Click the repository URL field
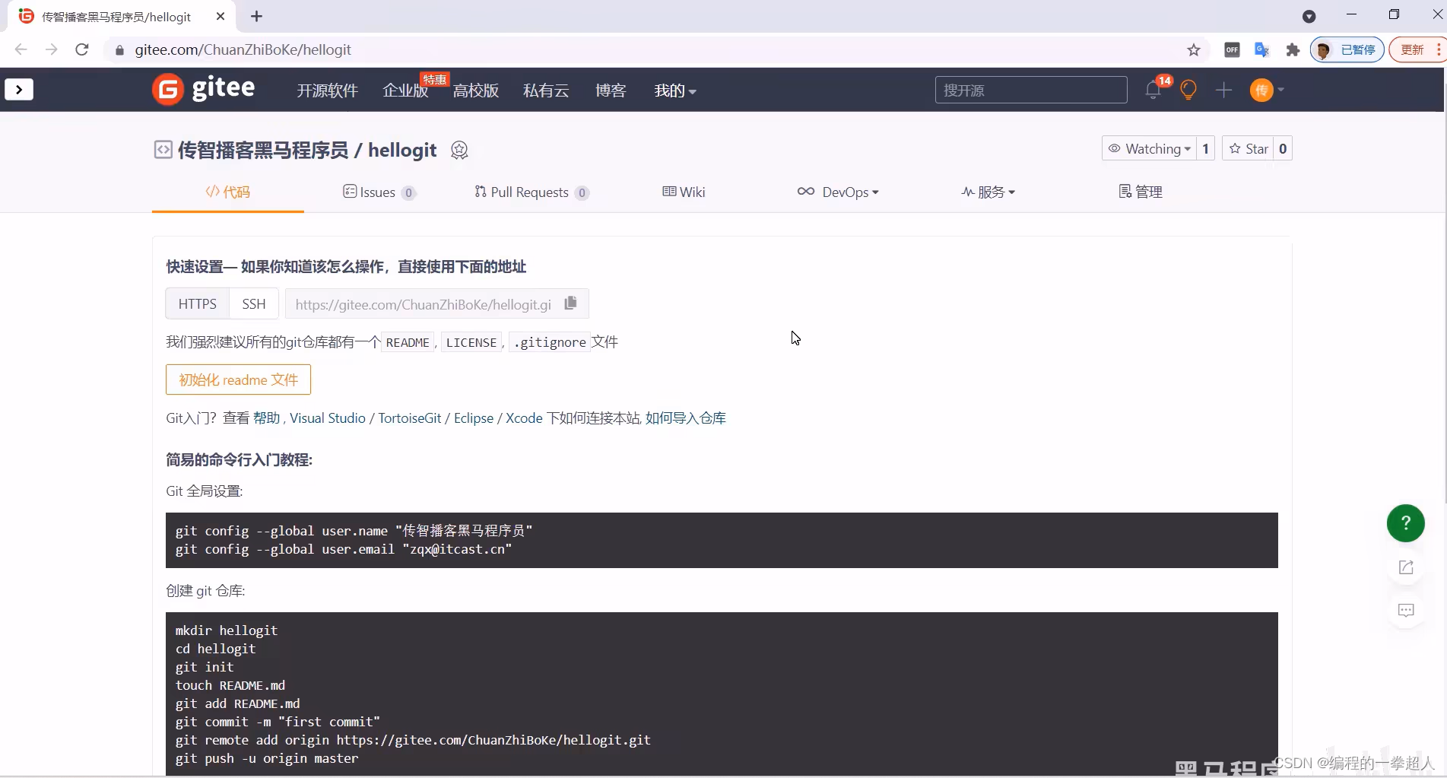The width and height of the screenshot is (1447, 778). tap(424, 303)
